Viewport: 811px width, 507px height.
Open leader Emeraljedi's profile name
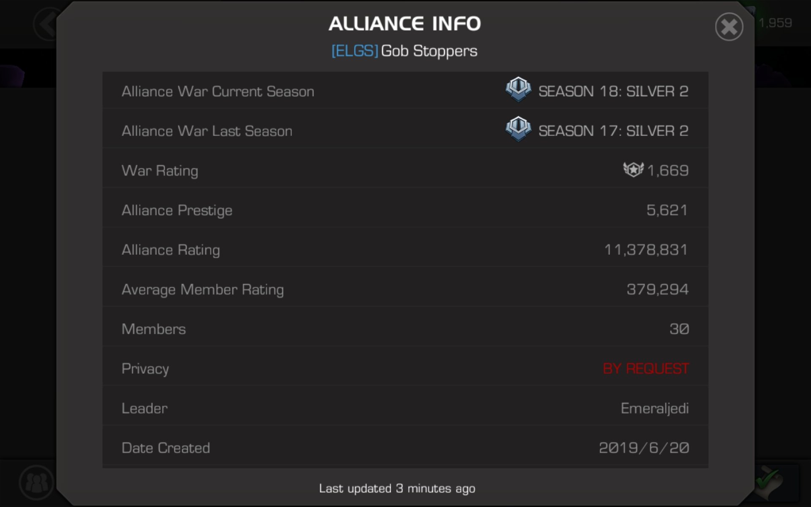[655, 408]
